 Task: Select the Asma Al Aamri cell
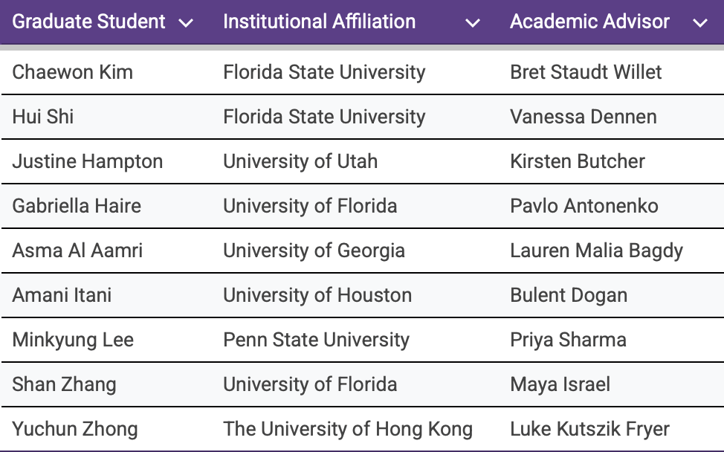[77, 251]
